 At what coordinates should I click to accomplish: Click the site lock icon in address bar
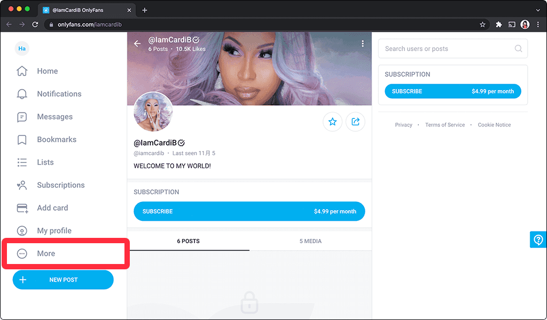pos(51,25)
